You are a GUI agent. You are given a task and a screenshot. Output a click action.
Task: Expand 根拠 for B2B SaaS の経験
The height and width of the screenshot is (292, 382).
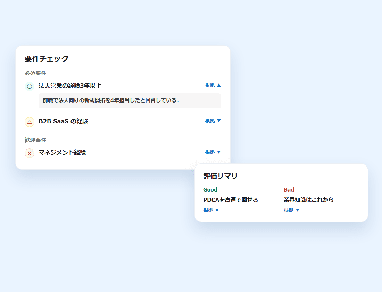tap(213, 121)
